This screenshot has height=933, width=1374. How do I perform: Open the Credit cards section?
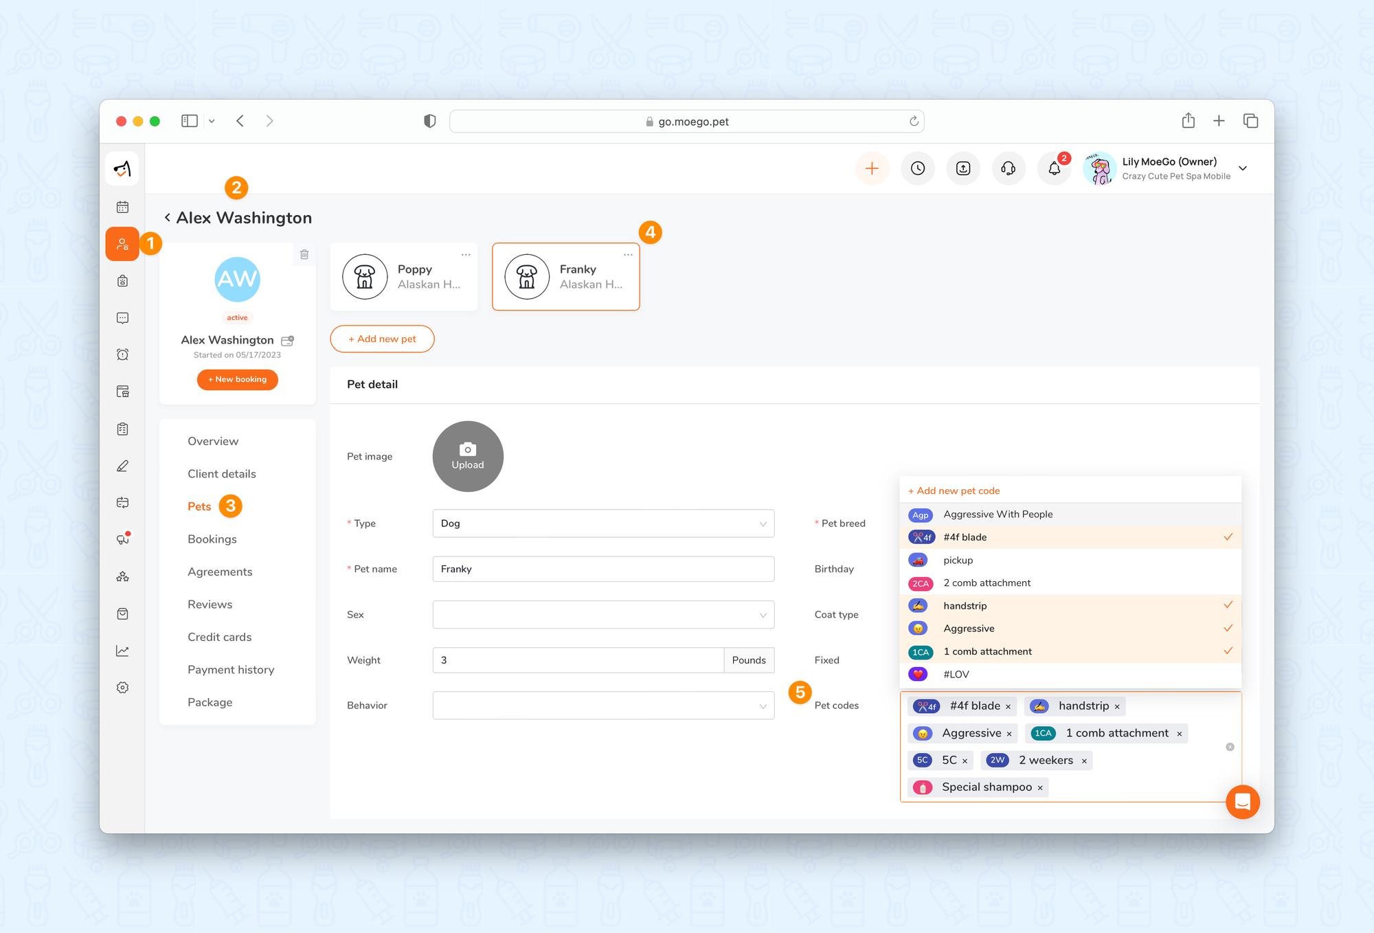click(x=219, y=637)
